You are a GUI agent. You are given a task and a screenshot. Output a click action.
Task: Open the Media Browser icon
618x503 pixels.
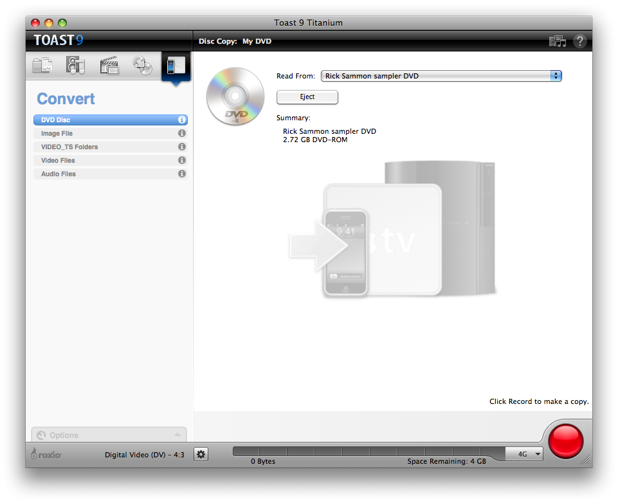click(558, 41)
